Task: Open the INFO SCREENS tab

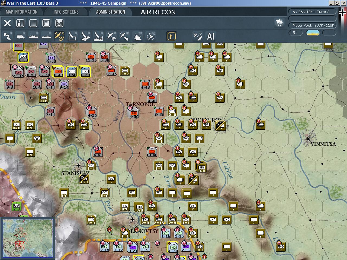Action: click(x=66, y=12)
